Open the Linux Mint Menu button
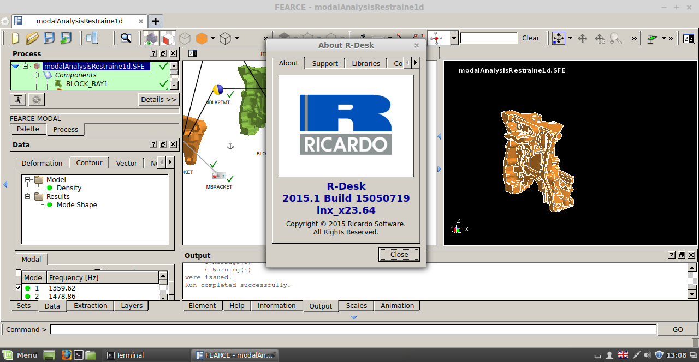Viewport: 699px width, 362px height. [20, 355]
